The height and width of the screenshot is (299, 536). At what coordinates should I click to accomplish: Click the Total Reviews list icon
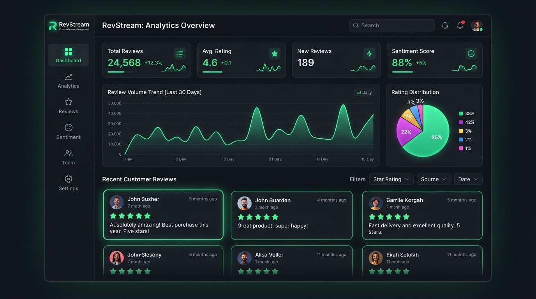pos(180,54)
